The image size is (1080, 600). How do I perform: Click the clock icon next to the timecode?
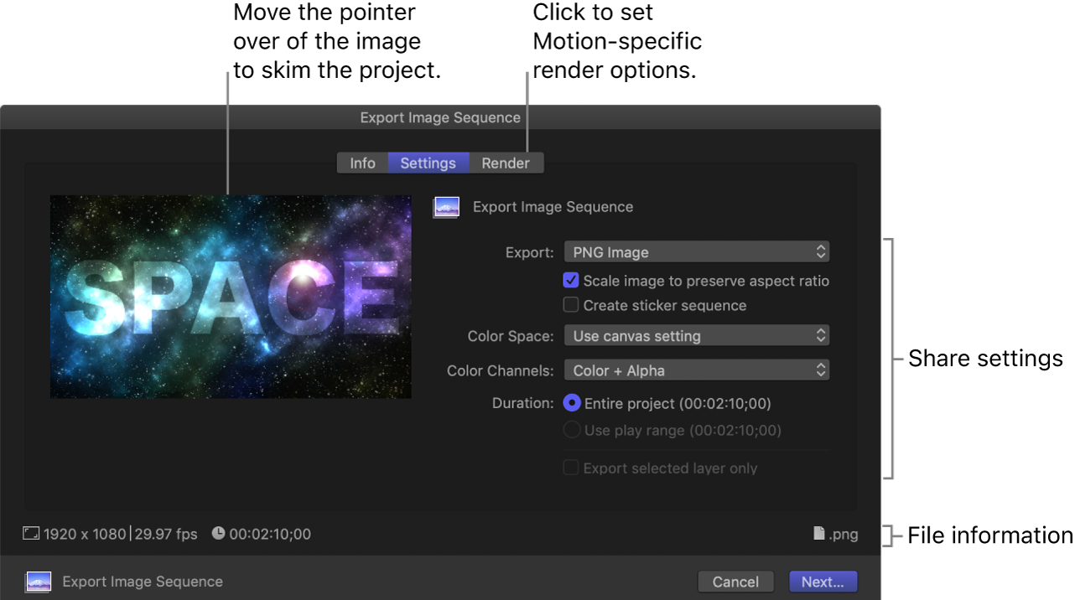(x=218, y=534)
